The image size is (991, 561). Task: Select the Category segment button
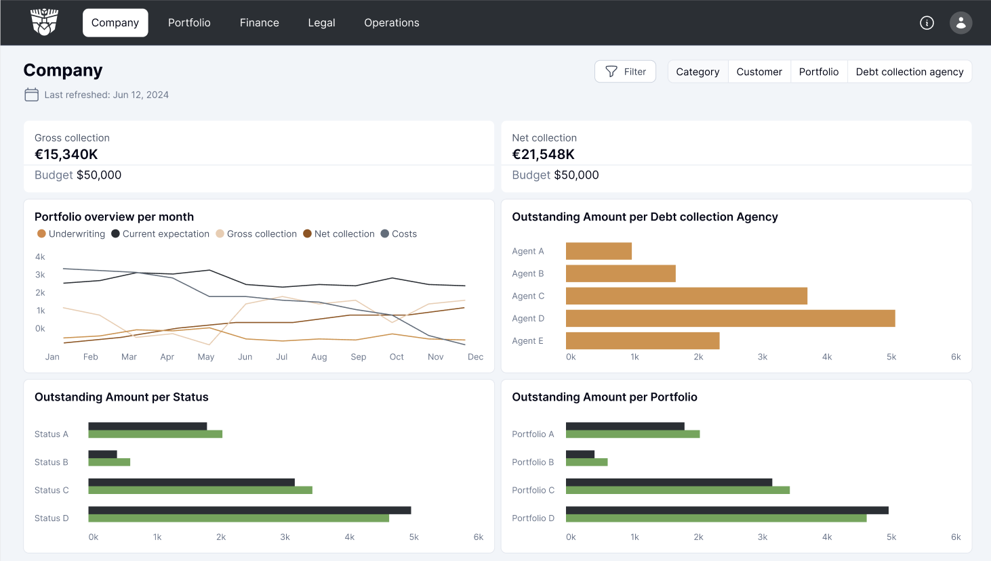(697, 72)
